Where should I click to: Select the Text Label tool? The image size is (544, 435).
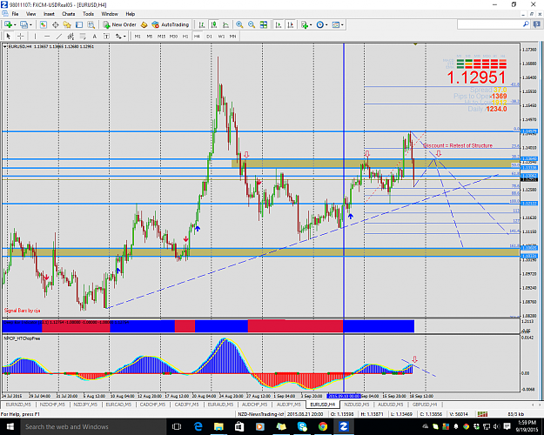click(x=106, y=36)
